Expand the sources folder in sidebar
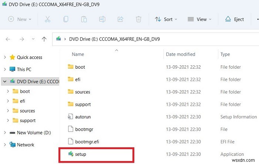The image size is (259, 164). tap(8, 111)
